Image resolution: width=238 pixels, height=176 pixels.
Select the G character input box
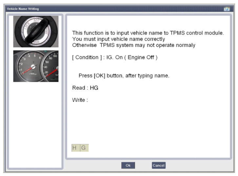[84, 148]
